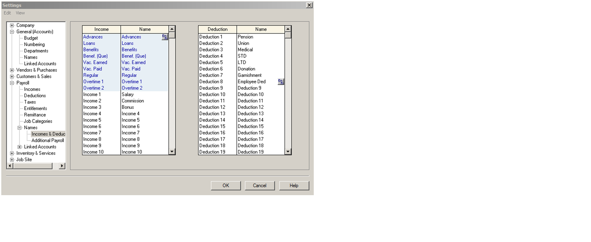Select Deductions under Payroll
The image size is (591, 242).
click(35, 95)
